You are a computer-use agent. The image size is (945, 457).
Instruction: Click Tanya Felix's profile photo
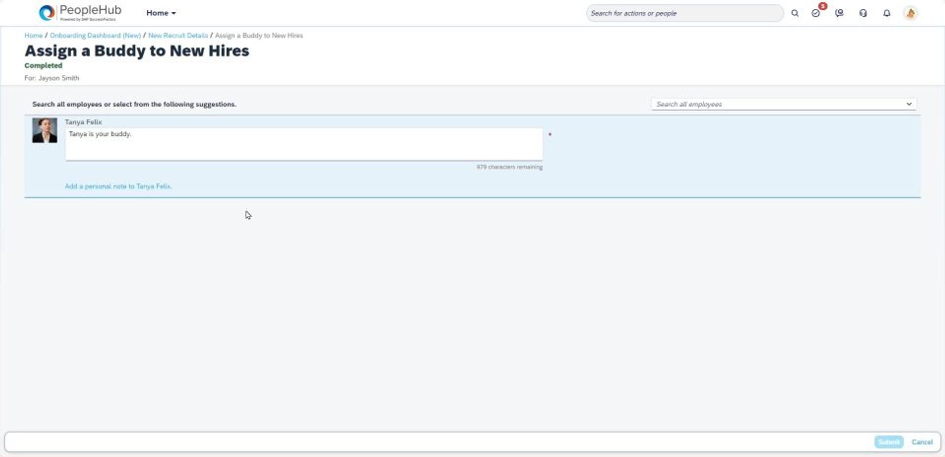45,131
